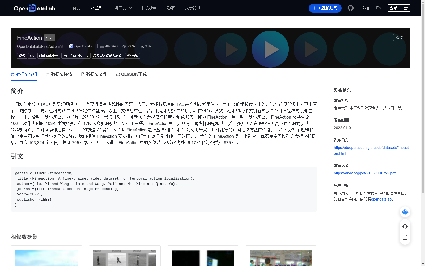Click the 弱监督时间动作定位 tag
The width and height of the screenshot is (425, 266).
(108, 56)
